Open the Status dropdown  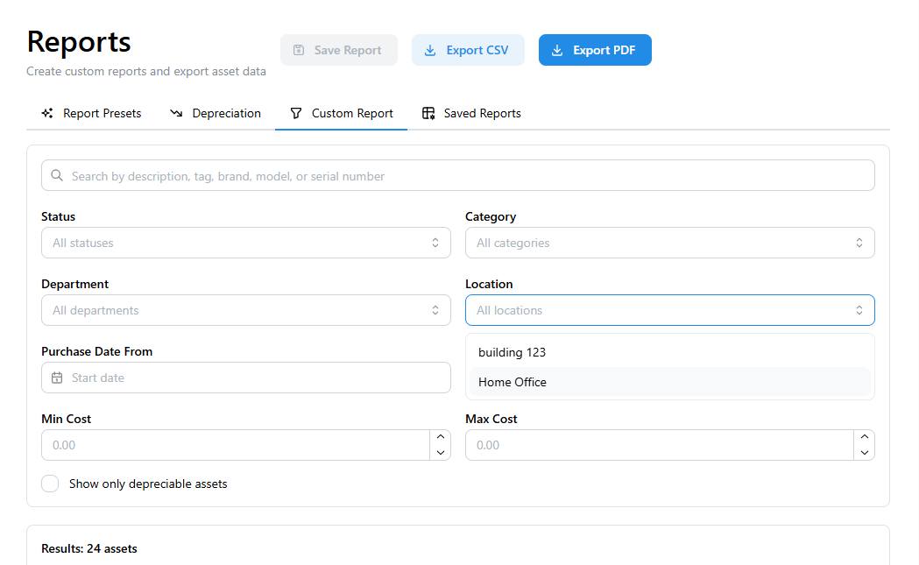tap(245, 243)
